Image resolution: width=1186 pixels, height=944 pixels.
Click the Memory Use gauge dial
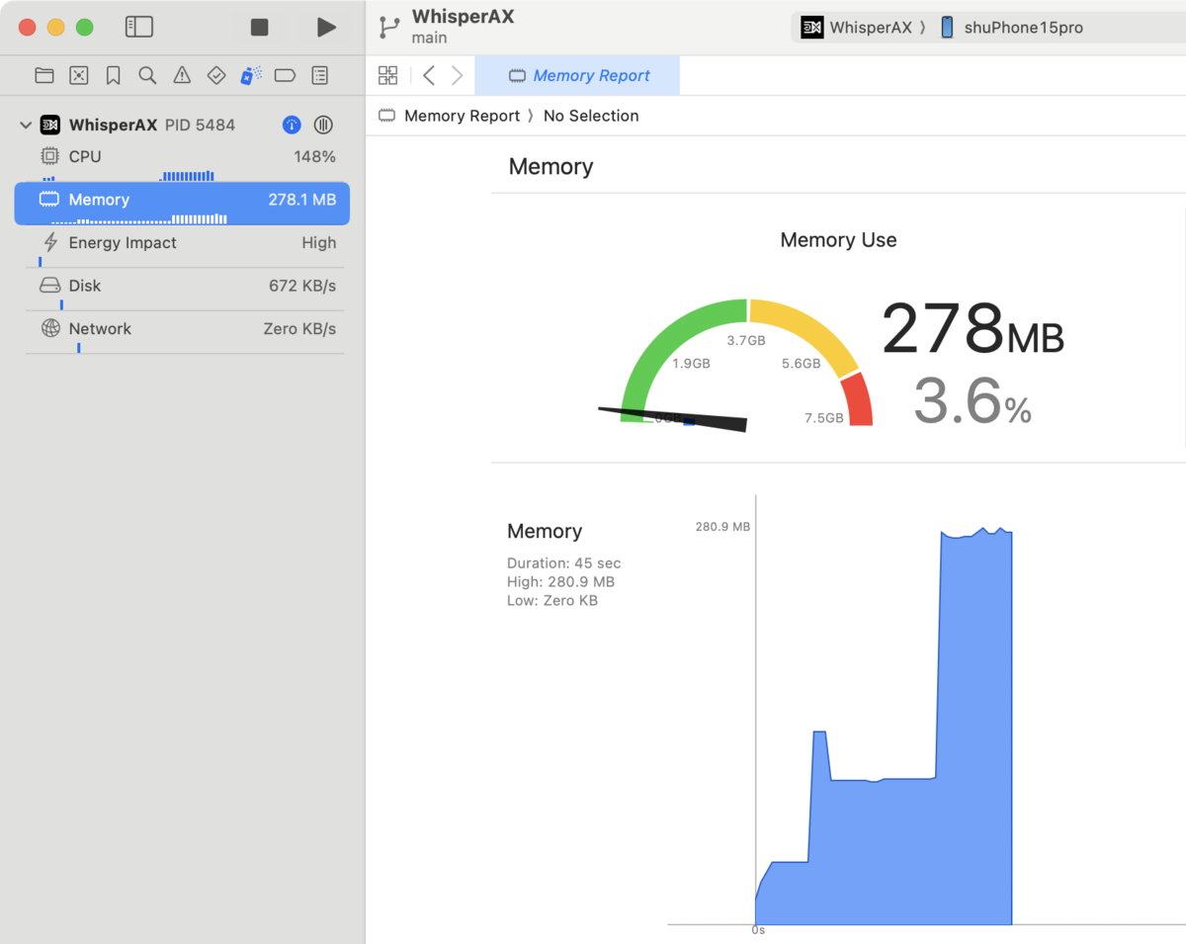click(747, 363)
